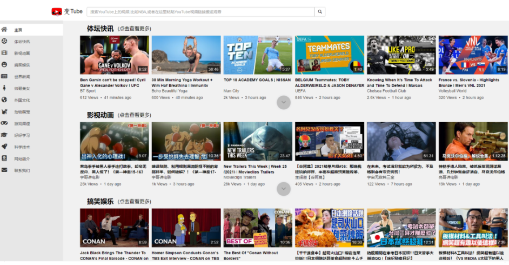Open the Gane v Volkov video thumbnail
This screenshot has width=509, height=265.
(x=114, y=55)
